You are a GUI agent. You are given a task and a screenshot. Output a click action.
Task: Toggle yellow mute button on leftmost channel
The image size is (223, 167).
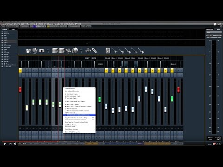pos(20,71)
